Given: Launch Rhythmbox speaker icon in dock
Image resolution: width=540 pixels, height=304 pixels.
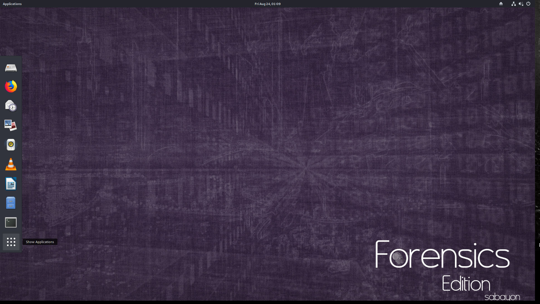Looking at the screenshot, I should [x=11, y=145].
